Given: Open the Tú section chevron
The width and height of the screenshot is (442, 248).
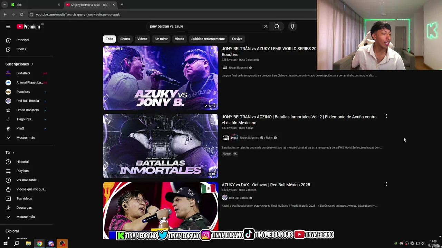Looking at the screenshot, I should point(13,153).
